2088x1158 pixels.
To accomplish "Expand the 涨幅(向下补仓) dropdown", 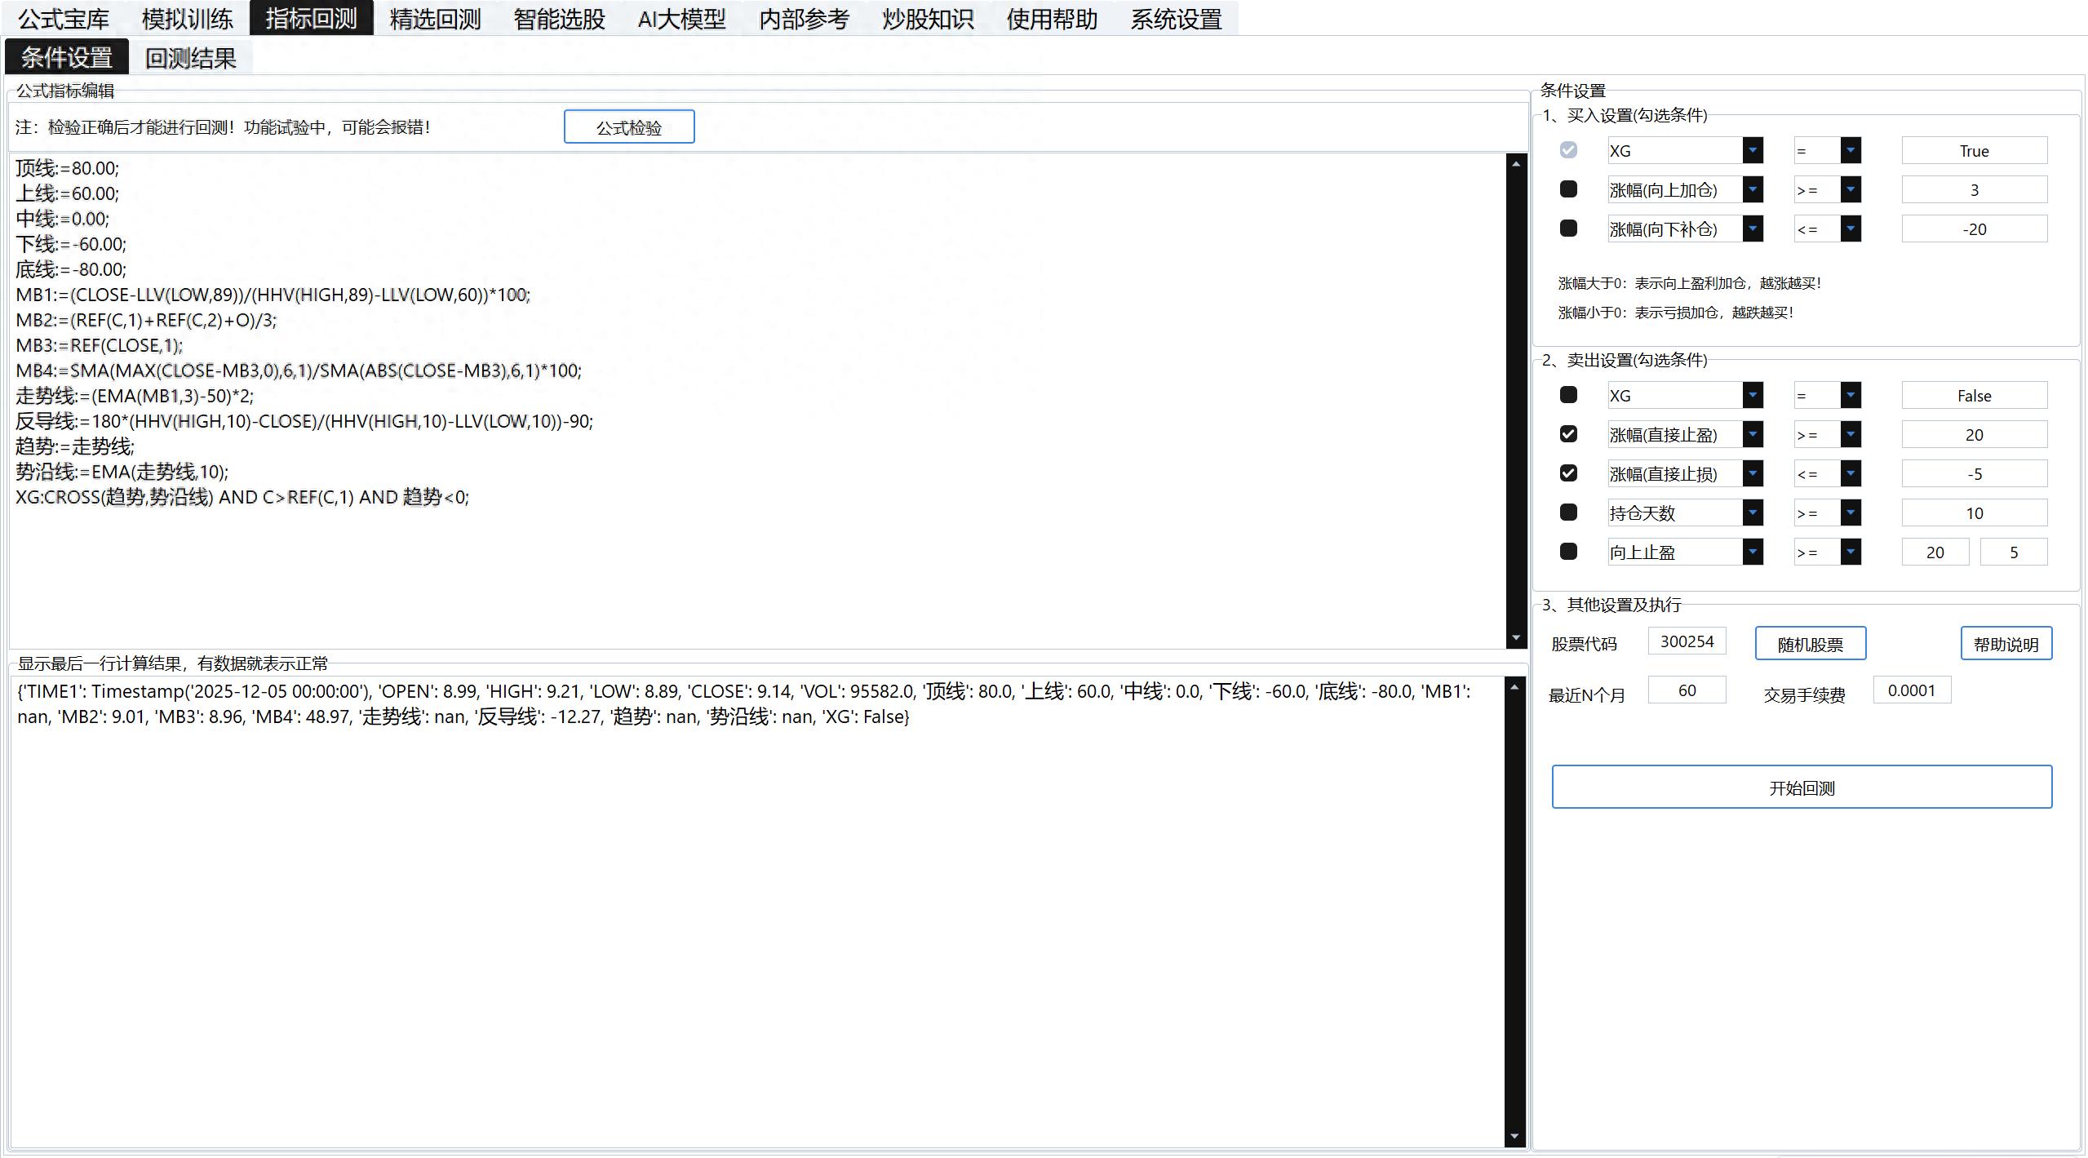I will pyautogui.click(x=1753, y=228).
